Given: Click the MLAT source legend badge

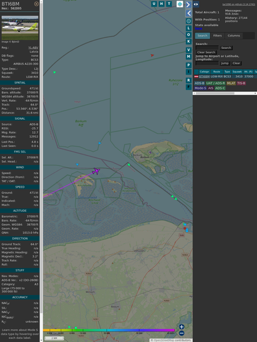Looking at the screenshot, I should point(231,83).
